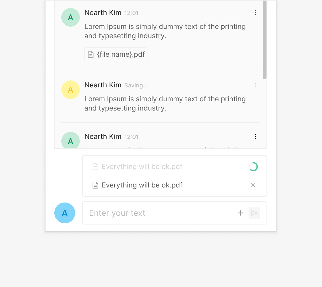Open the first comment's three-dot options menu
Image resolution: width=322 pixels, height=287 pixels.
[x=255, y=13]
